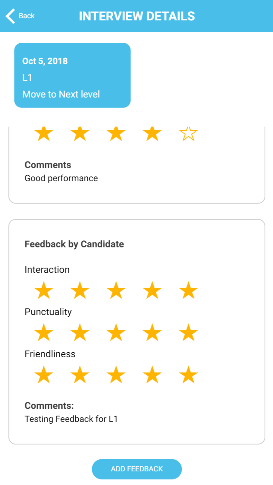Tap the back arrow chevron icon

[x=10, y=16]
